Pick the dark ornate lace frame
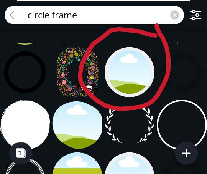 (182, 72)
